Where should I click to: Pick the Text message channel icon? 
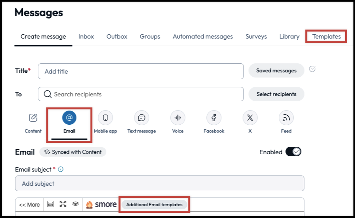click(142, 118)
